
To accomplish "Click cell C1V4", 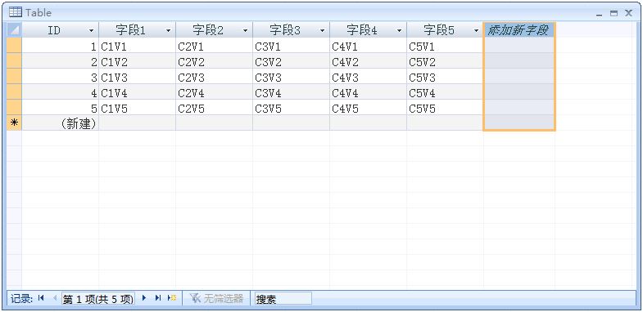I will (x=138, y=92).
